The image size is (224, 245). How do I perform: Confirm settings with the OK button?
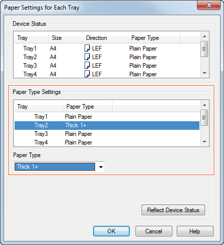click(111, 231)
